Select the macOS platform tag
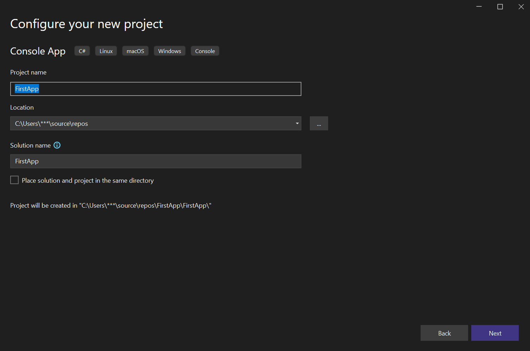The width and height of the screenshot is (530, 351). point(135,51)
